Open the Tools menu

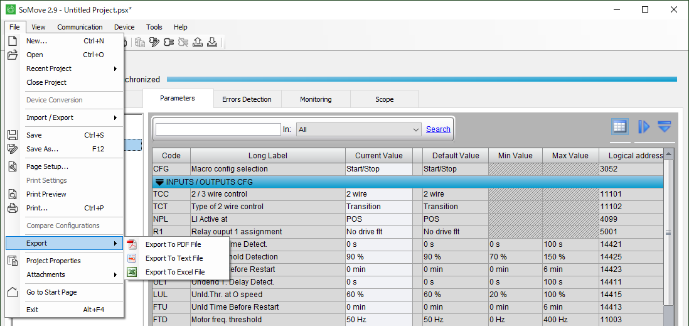click(154, 27)
